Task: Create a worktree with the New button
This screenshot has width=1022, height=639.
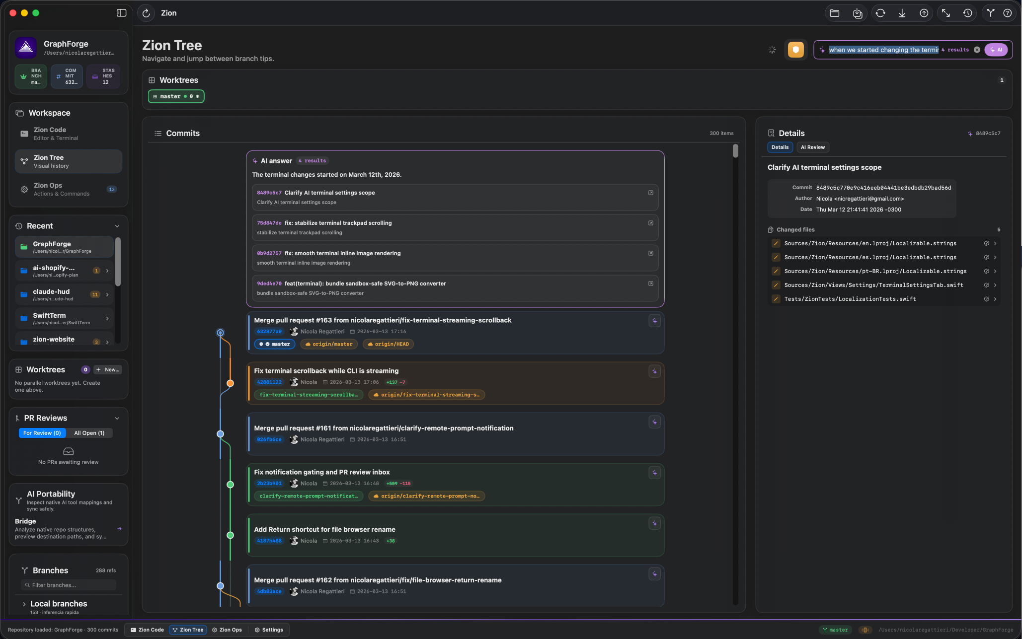Action: click(107, 369)
